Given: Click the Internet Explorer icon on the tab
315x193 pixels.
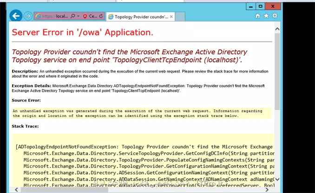Looking at the screenshot, I should 111,17.
